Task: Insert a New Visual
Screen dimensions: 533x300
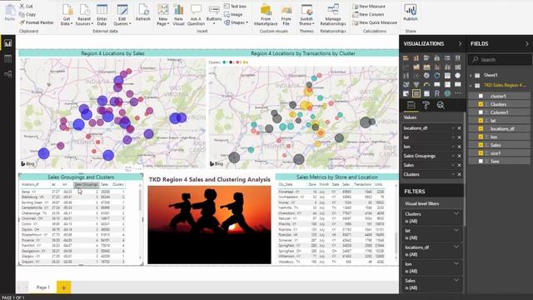Action: point(178,15)
